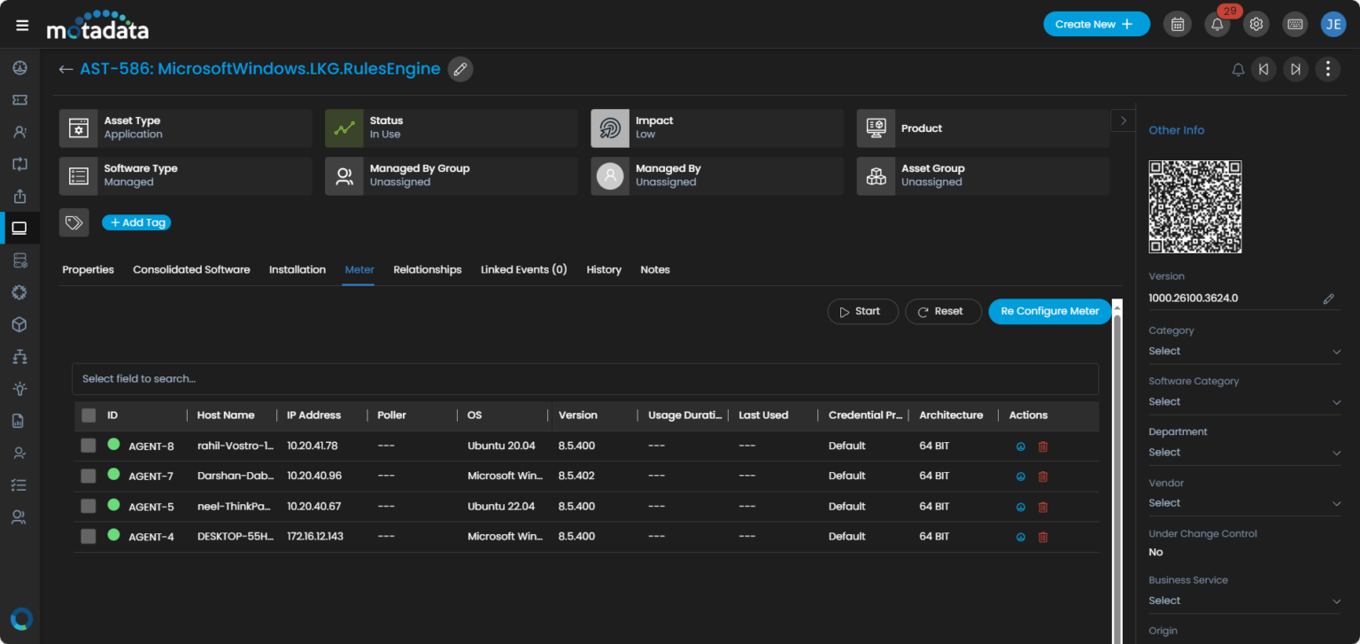Screen dimensions: 1360x644
Task: Select all rows with header checkbox
Action: 89,415
